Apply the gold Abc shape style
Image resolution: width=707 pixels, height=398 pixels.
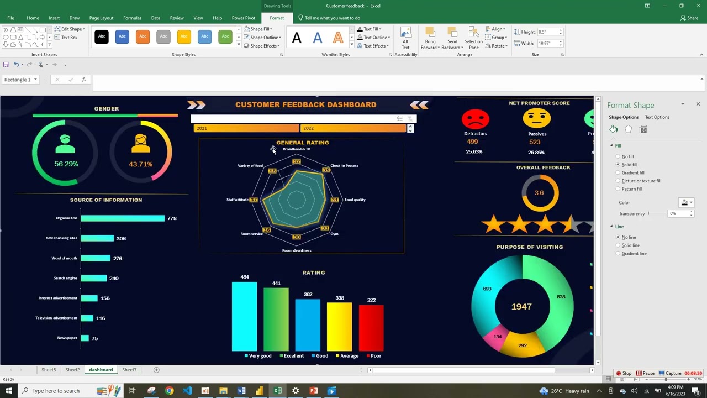[184, 36]
